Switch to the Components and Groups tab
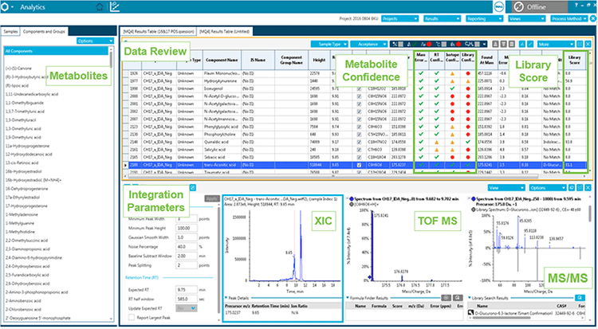The width and height of the screenshot is (598, 329). point(43,30)
